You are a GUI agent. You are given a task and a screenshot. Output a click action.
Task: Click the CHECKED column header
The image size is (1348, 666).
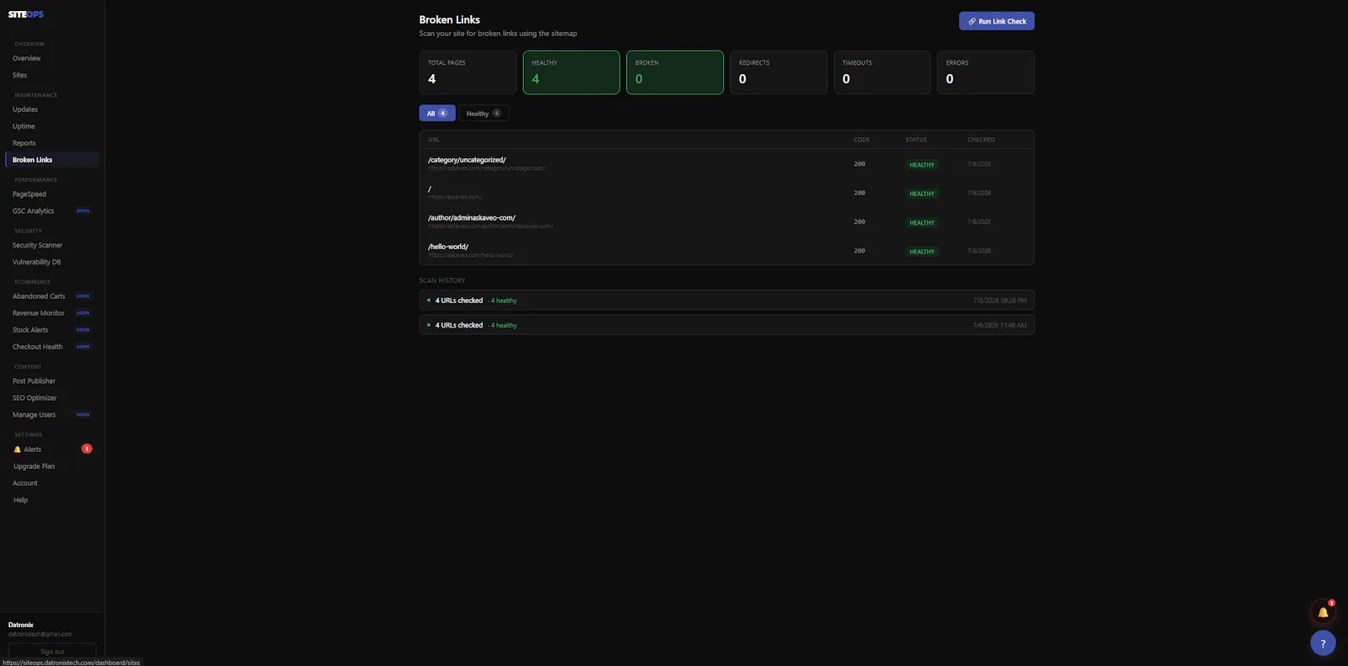(x=981, y=140)
